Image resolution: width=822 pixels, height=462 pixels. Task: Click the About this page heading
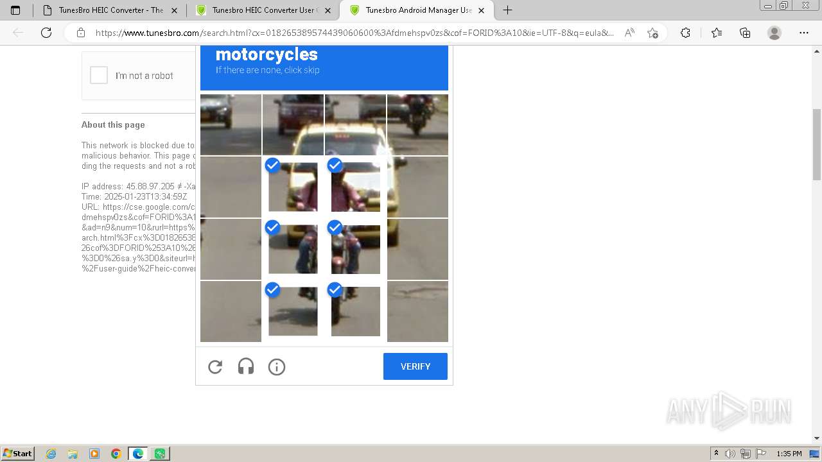click(113, 125)
